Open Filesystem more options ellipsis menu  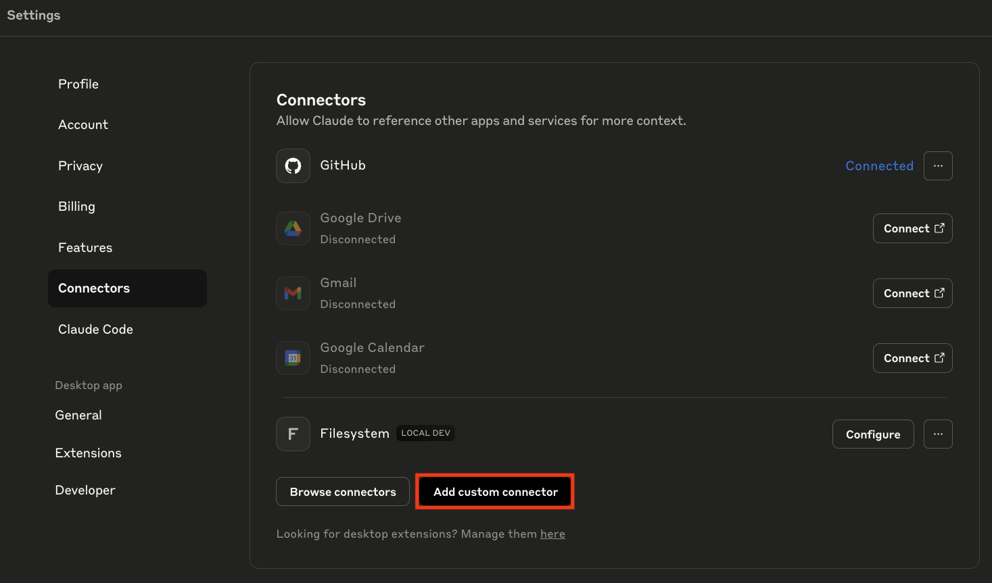pos(938,434)
